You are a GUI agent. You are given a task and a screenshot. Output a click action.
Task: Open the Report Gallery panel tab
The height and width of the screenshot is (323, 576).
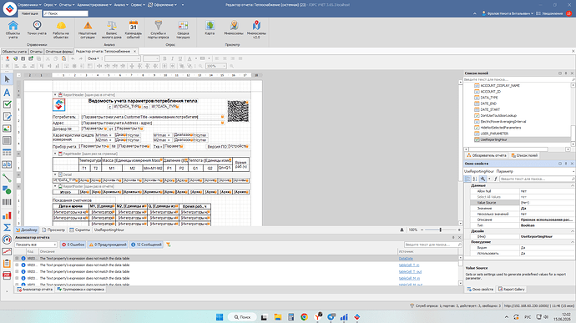pyautogui.click(x=512, y=290)
